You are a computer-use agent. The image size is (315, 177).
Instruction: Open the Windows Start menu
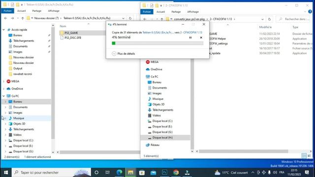point(6,173)
